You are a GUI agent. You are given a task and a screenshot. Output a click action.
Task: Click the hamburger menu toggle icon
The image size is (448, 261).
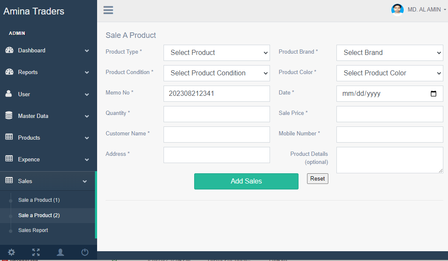point(108,10)
